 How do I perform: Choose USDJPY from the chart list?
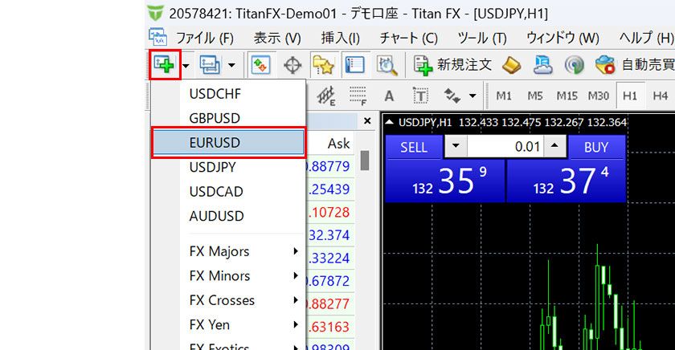coord(228,167)
